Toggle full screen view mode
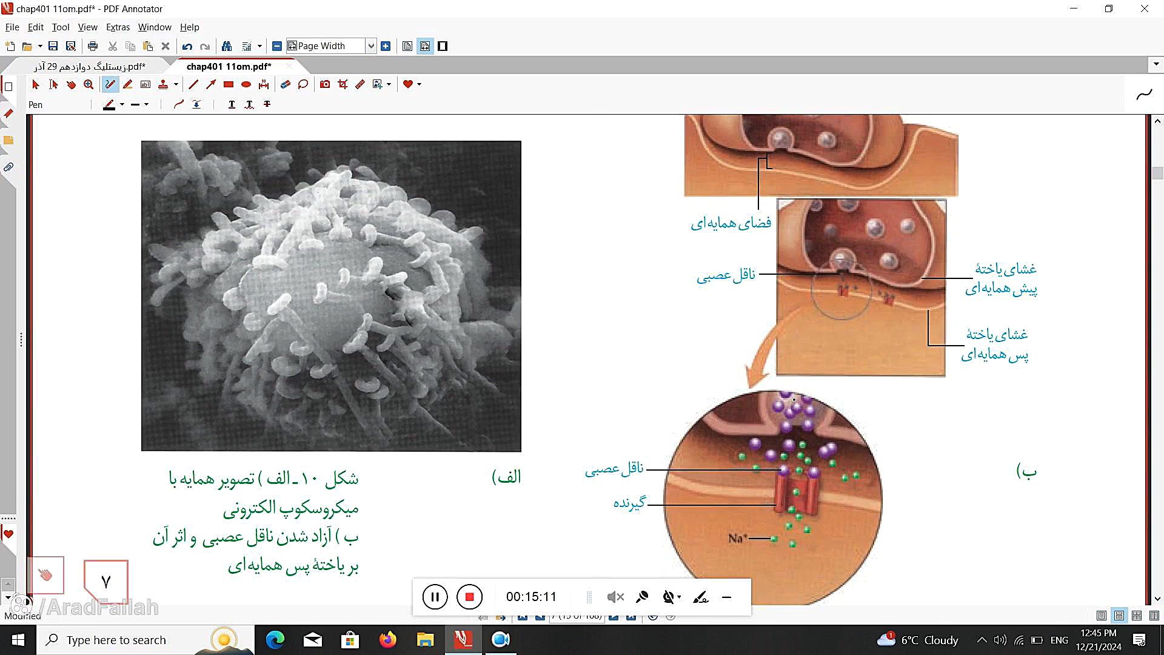 coord(443,46)
